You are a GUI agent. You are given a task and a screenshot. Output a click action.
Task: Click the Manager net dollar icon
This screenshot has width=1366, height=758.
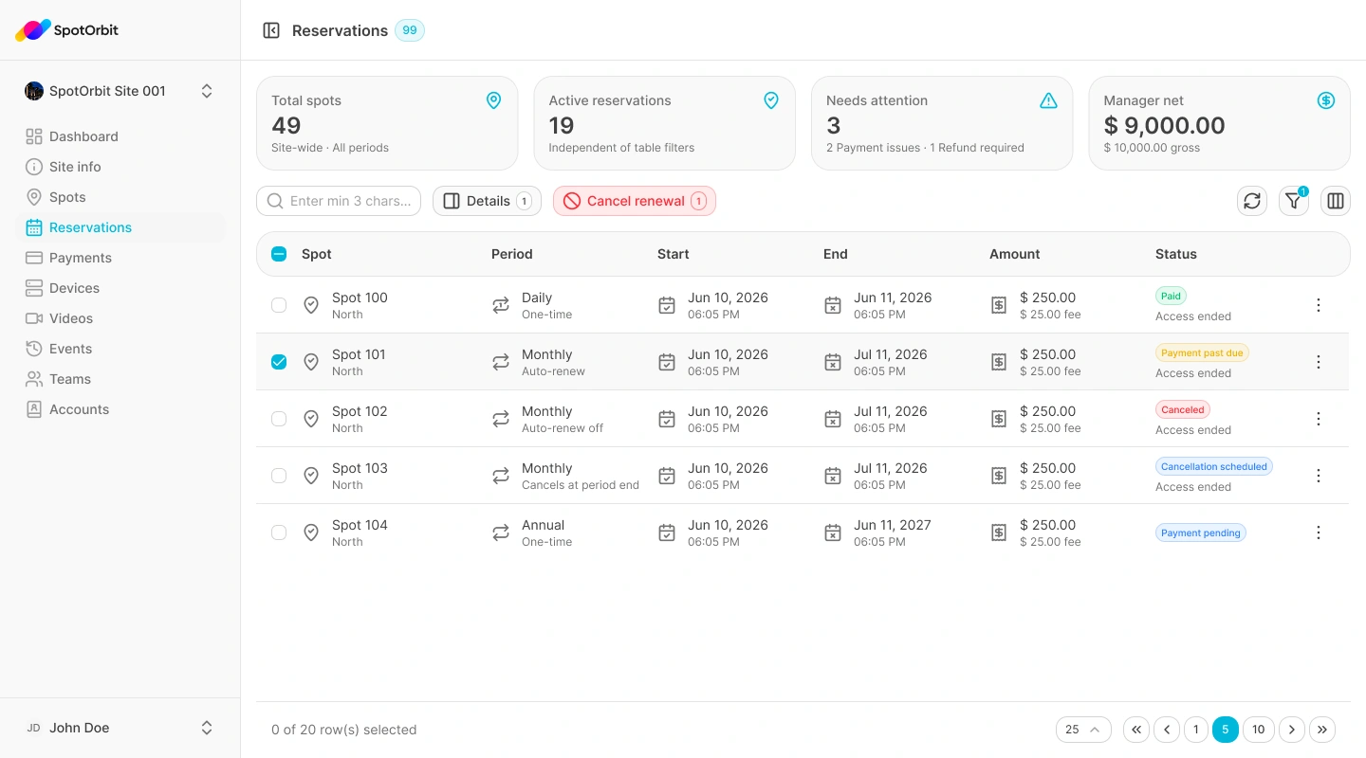[x=1326, y=100]
